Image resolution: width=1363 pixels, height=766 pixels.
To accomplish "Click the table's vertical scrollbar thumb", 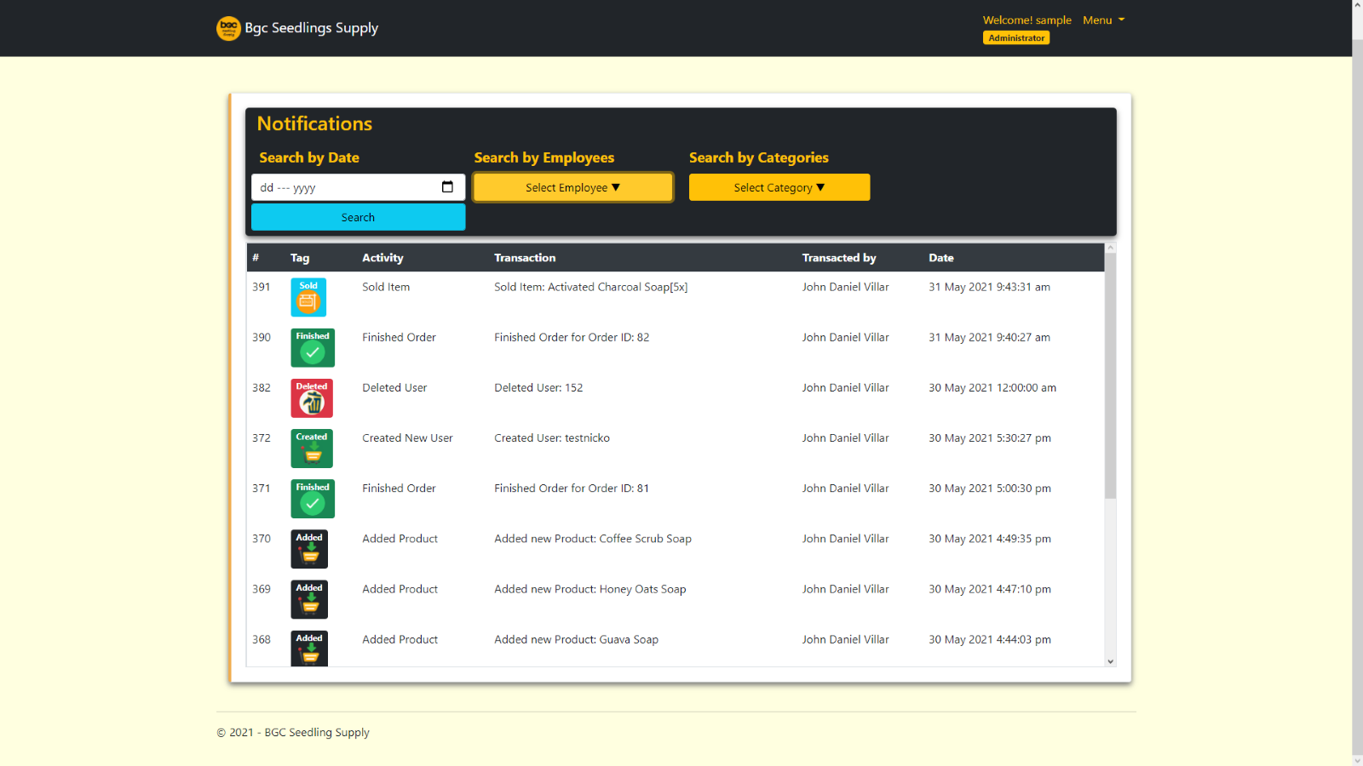I will point(1110,374).
